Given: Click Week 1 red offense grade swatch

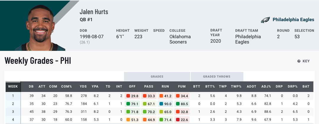Looking at the screenshot, I should [x=128, y=96].
